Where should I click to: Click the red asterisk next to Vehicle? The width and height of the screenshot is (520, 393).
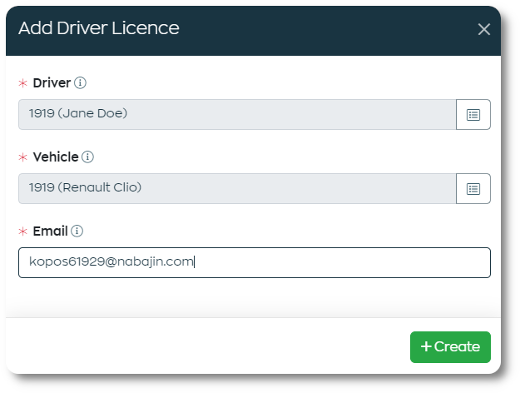(22, 157)
